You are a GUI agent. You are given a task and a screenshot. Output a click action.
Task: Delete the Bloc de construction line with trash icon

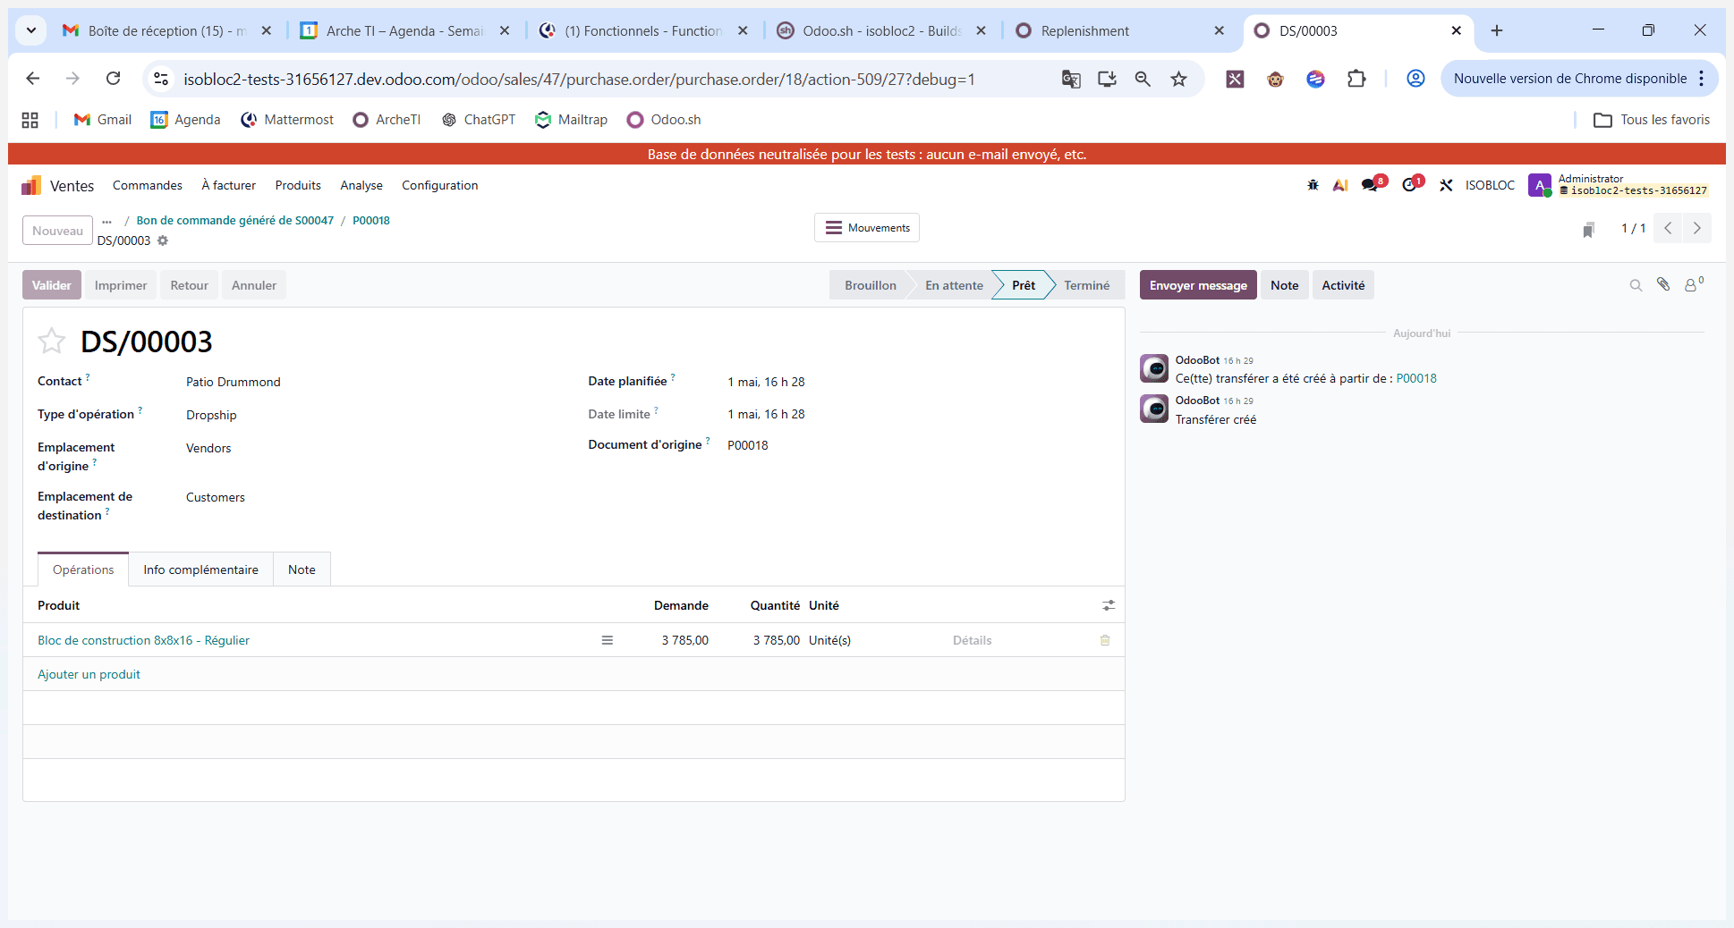[x=1105, y=640]
